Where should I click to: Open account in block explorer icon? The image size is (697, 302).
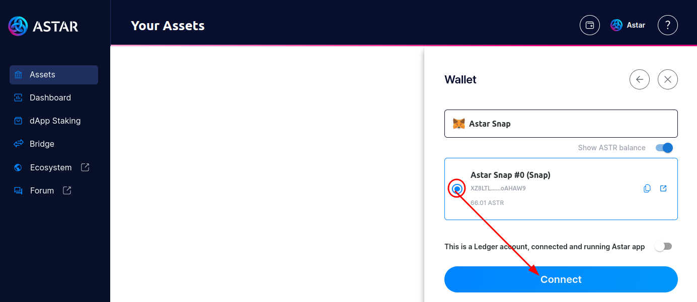(x=663, y=188)
